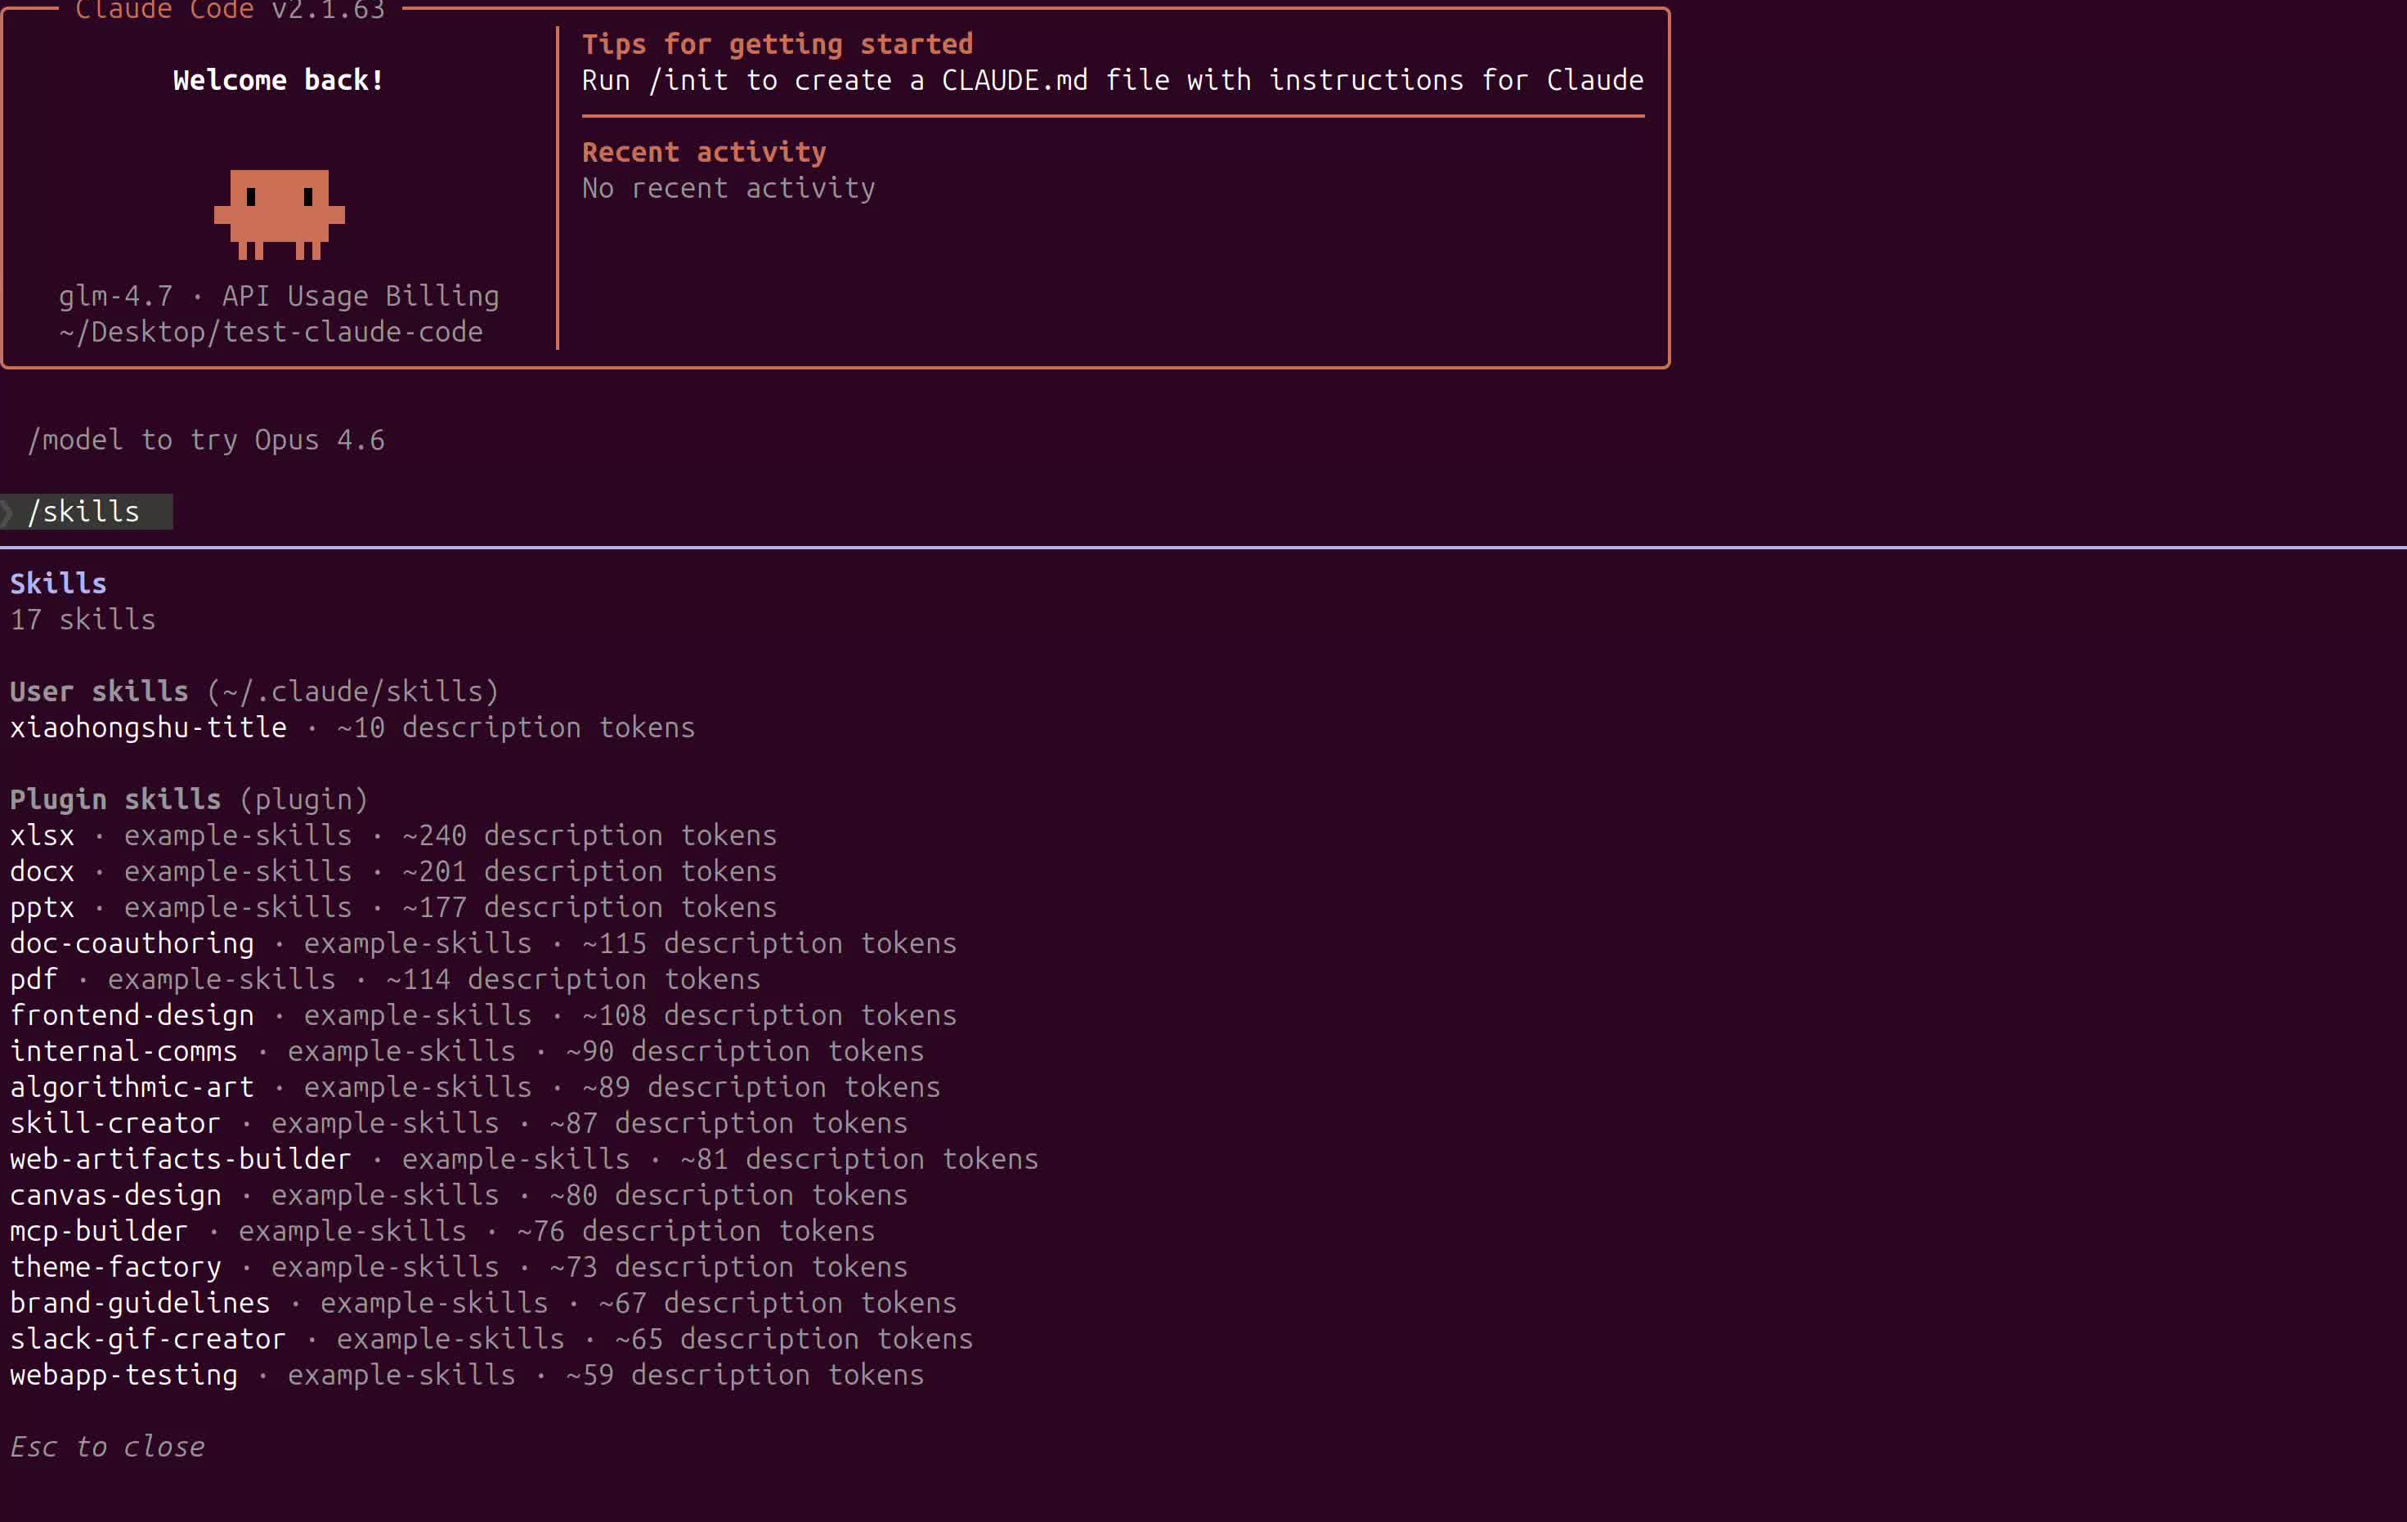Screen dimensions: 2407x1522
Task: Select the mcp-builder skill row
Action: pyautogui.click(x=443, y=1231)
